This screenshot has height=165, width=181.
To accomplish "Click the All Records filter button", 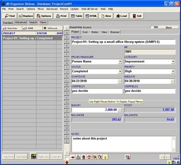I will point(52,28).
